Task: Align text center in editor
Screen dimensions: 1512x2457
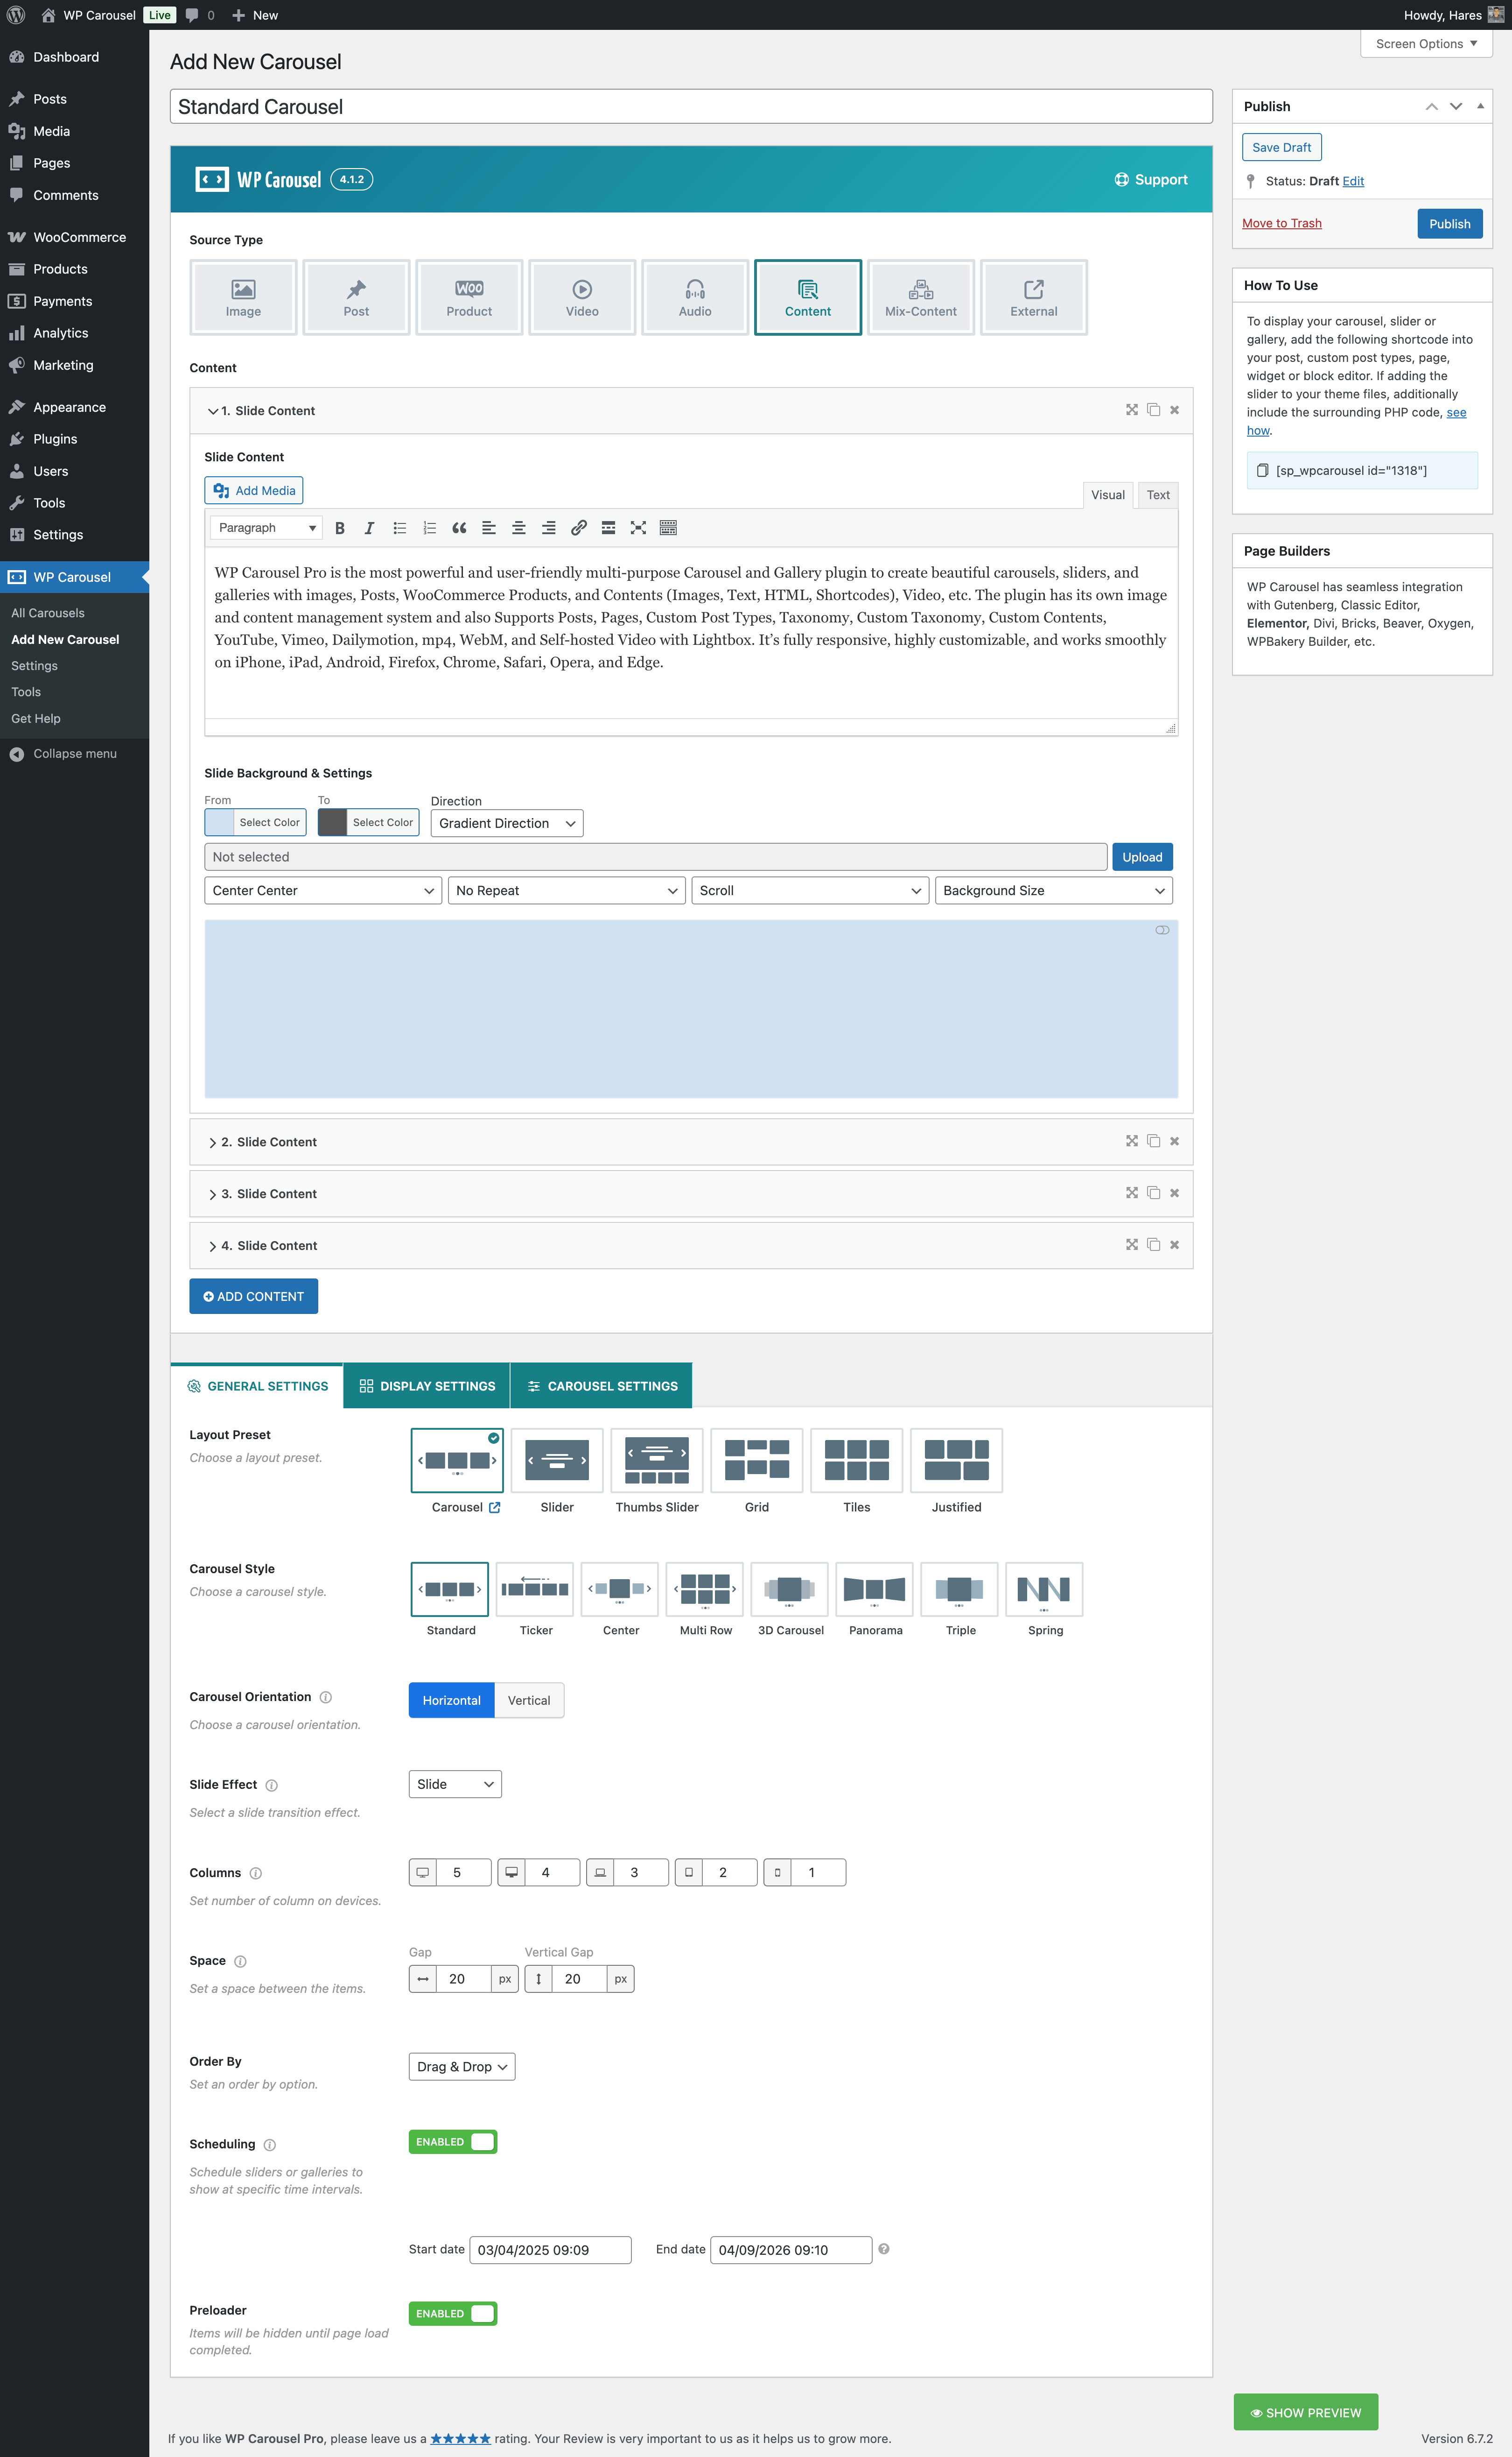Action: tap(519, 528)
